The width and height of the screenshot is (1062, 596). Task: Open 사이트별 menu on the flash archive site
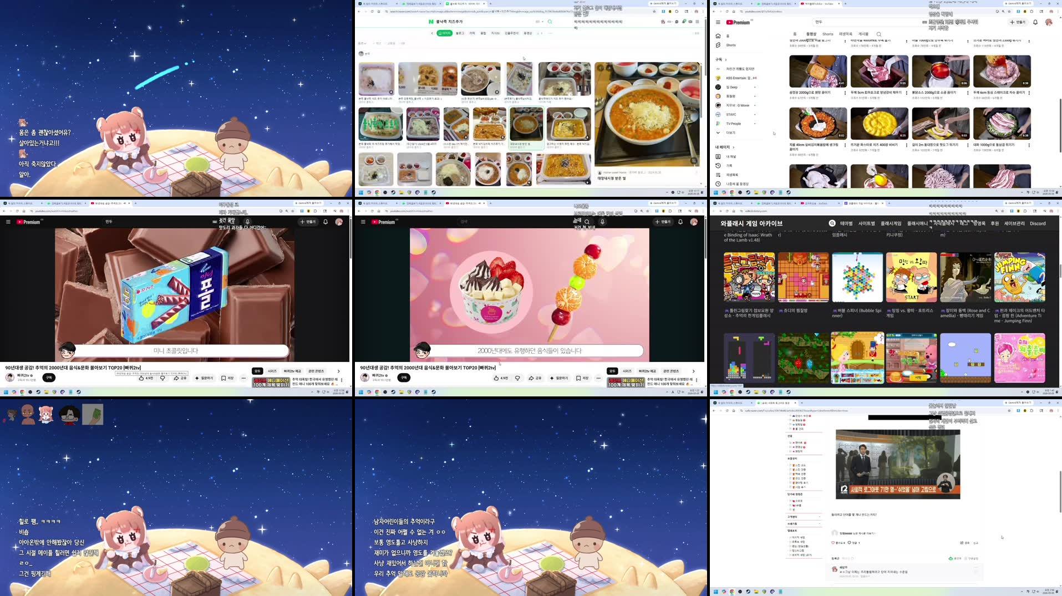[x=867, y=223]
